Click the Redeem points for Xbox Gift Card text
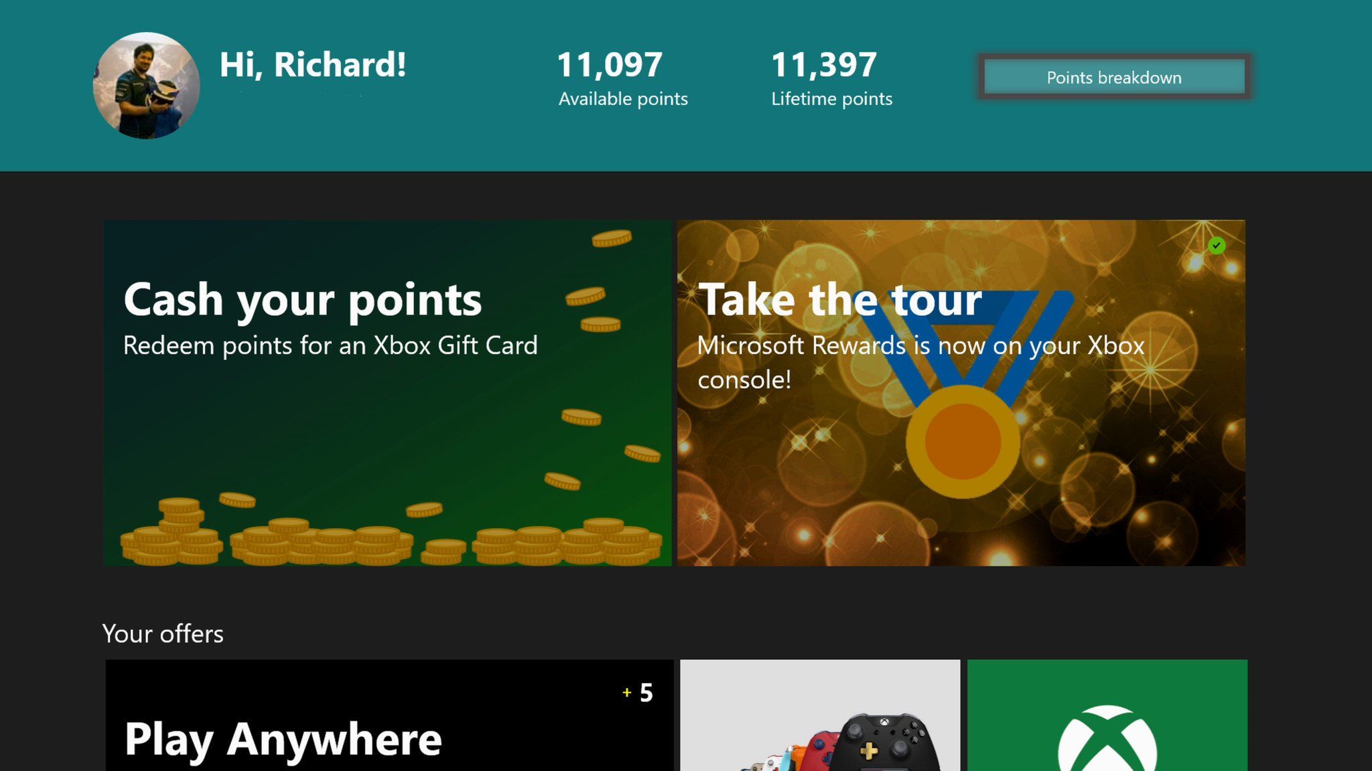 pos(330,345)
